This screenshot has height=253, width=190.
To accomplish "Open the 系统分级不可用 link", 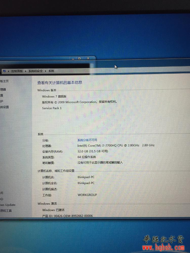I will 87,140.
